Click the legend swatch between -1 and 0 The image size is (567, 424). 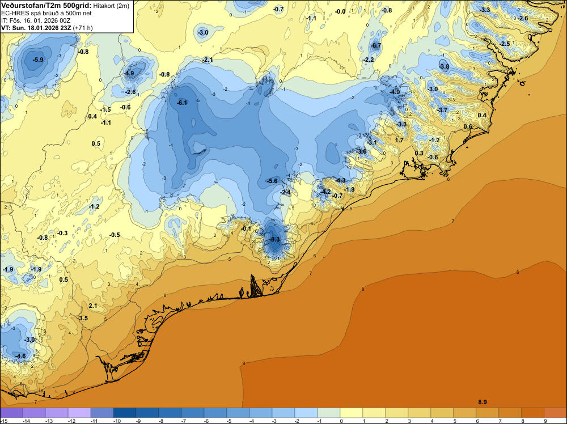pos(329,413)
